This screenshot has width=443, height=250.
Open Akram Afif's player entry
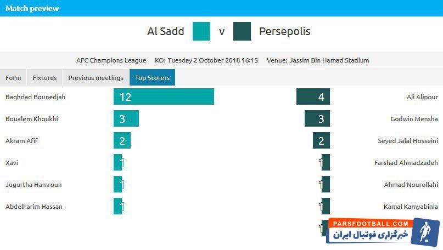tap(21, 141)
